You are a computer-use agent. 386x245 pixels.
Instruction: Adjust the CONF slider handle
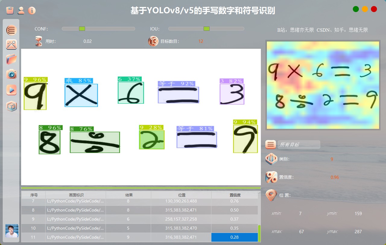[x=82, y=29]
